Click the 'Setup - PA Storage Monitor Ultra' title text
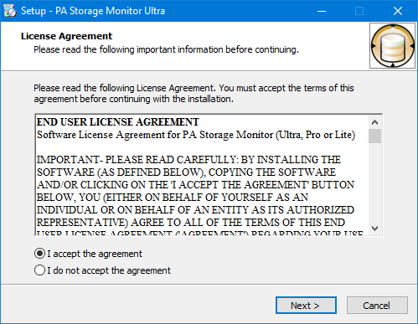The height and width of the screenshot is (324, 418). click(x=93, y=11)
